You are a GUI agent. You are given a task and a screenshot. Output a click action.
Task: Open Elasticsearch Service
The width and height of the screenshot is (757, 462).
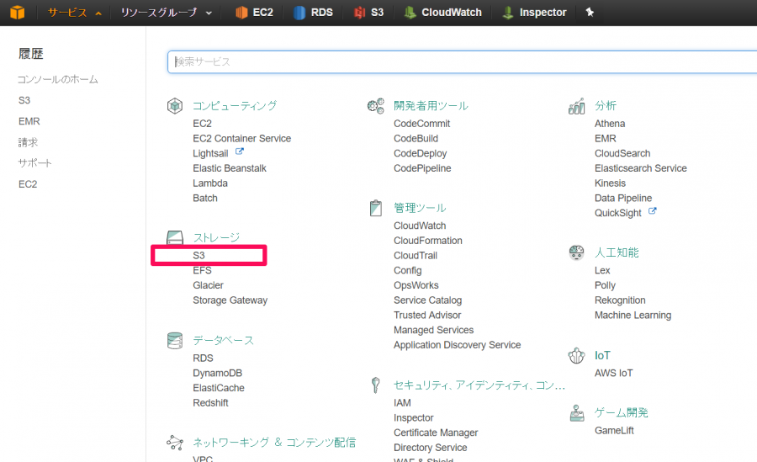(641, 168)
